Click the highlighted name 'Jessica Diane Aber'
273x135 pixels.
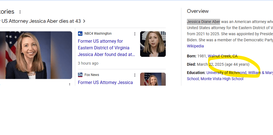pos(203,22)
